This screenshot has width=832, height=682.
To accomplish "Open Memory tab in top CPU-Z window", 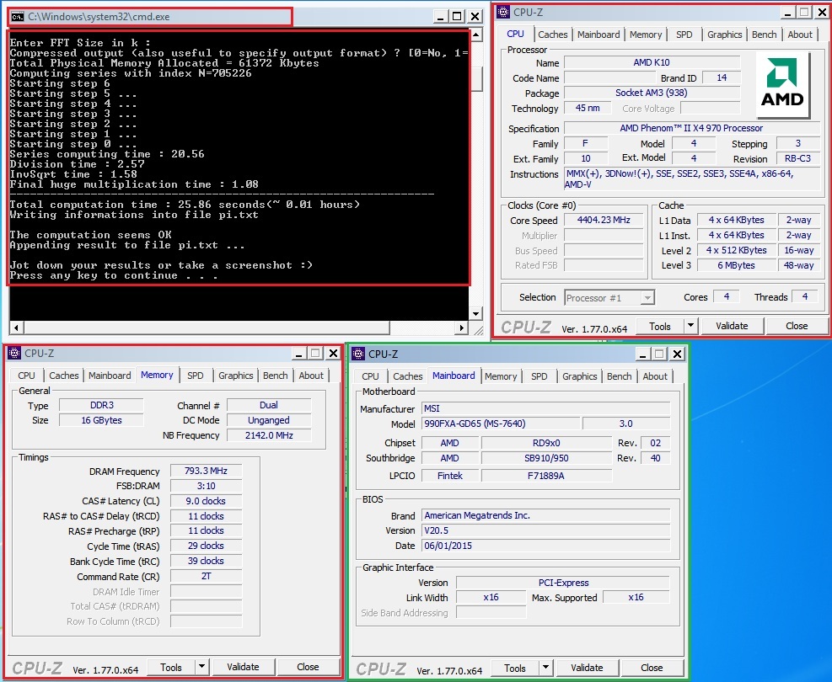I will click(645, 35).
